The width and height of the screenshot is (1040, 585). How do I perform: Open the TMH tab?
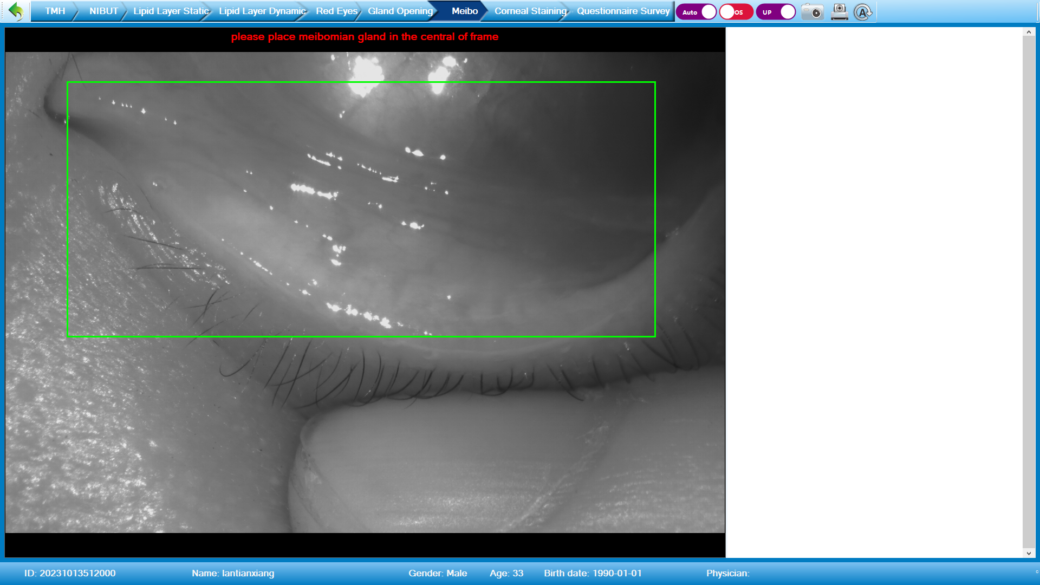(x=55, y=11)
